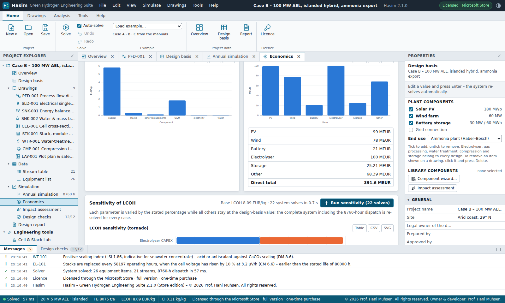Open a project with Open icon
This screenshot has width=505, height=303.
[28, 28]
